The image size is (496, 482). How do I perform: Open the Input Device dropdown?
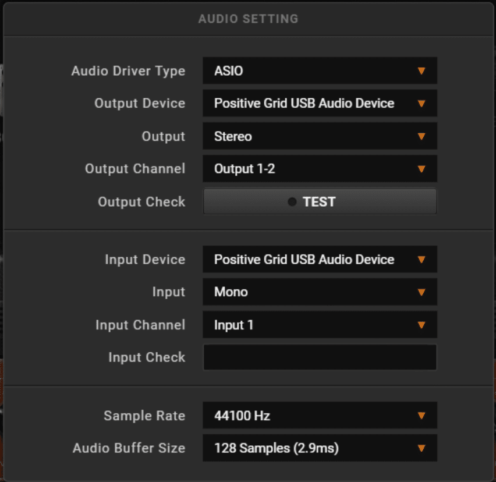point(320,260)
